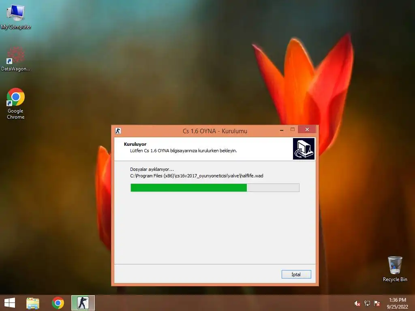The width and height of the screenshot is (415, 311).
Task: Click the 'Lütfen Cs 1.6 OYNA' instruction text
Action: [184, 151]
